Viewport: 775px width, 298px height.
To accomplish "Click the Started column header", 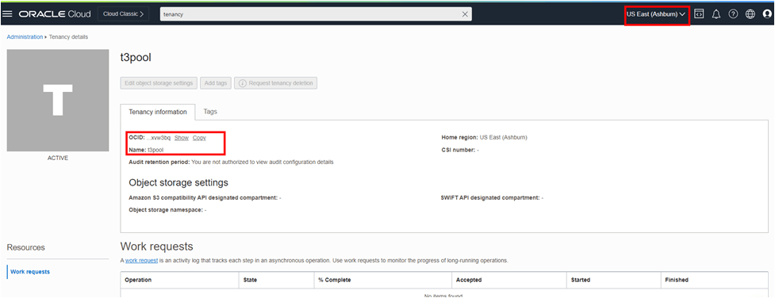I will [613, 281].
